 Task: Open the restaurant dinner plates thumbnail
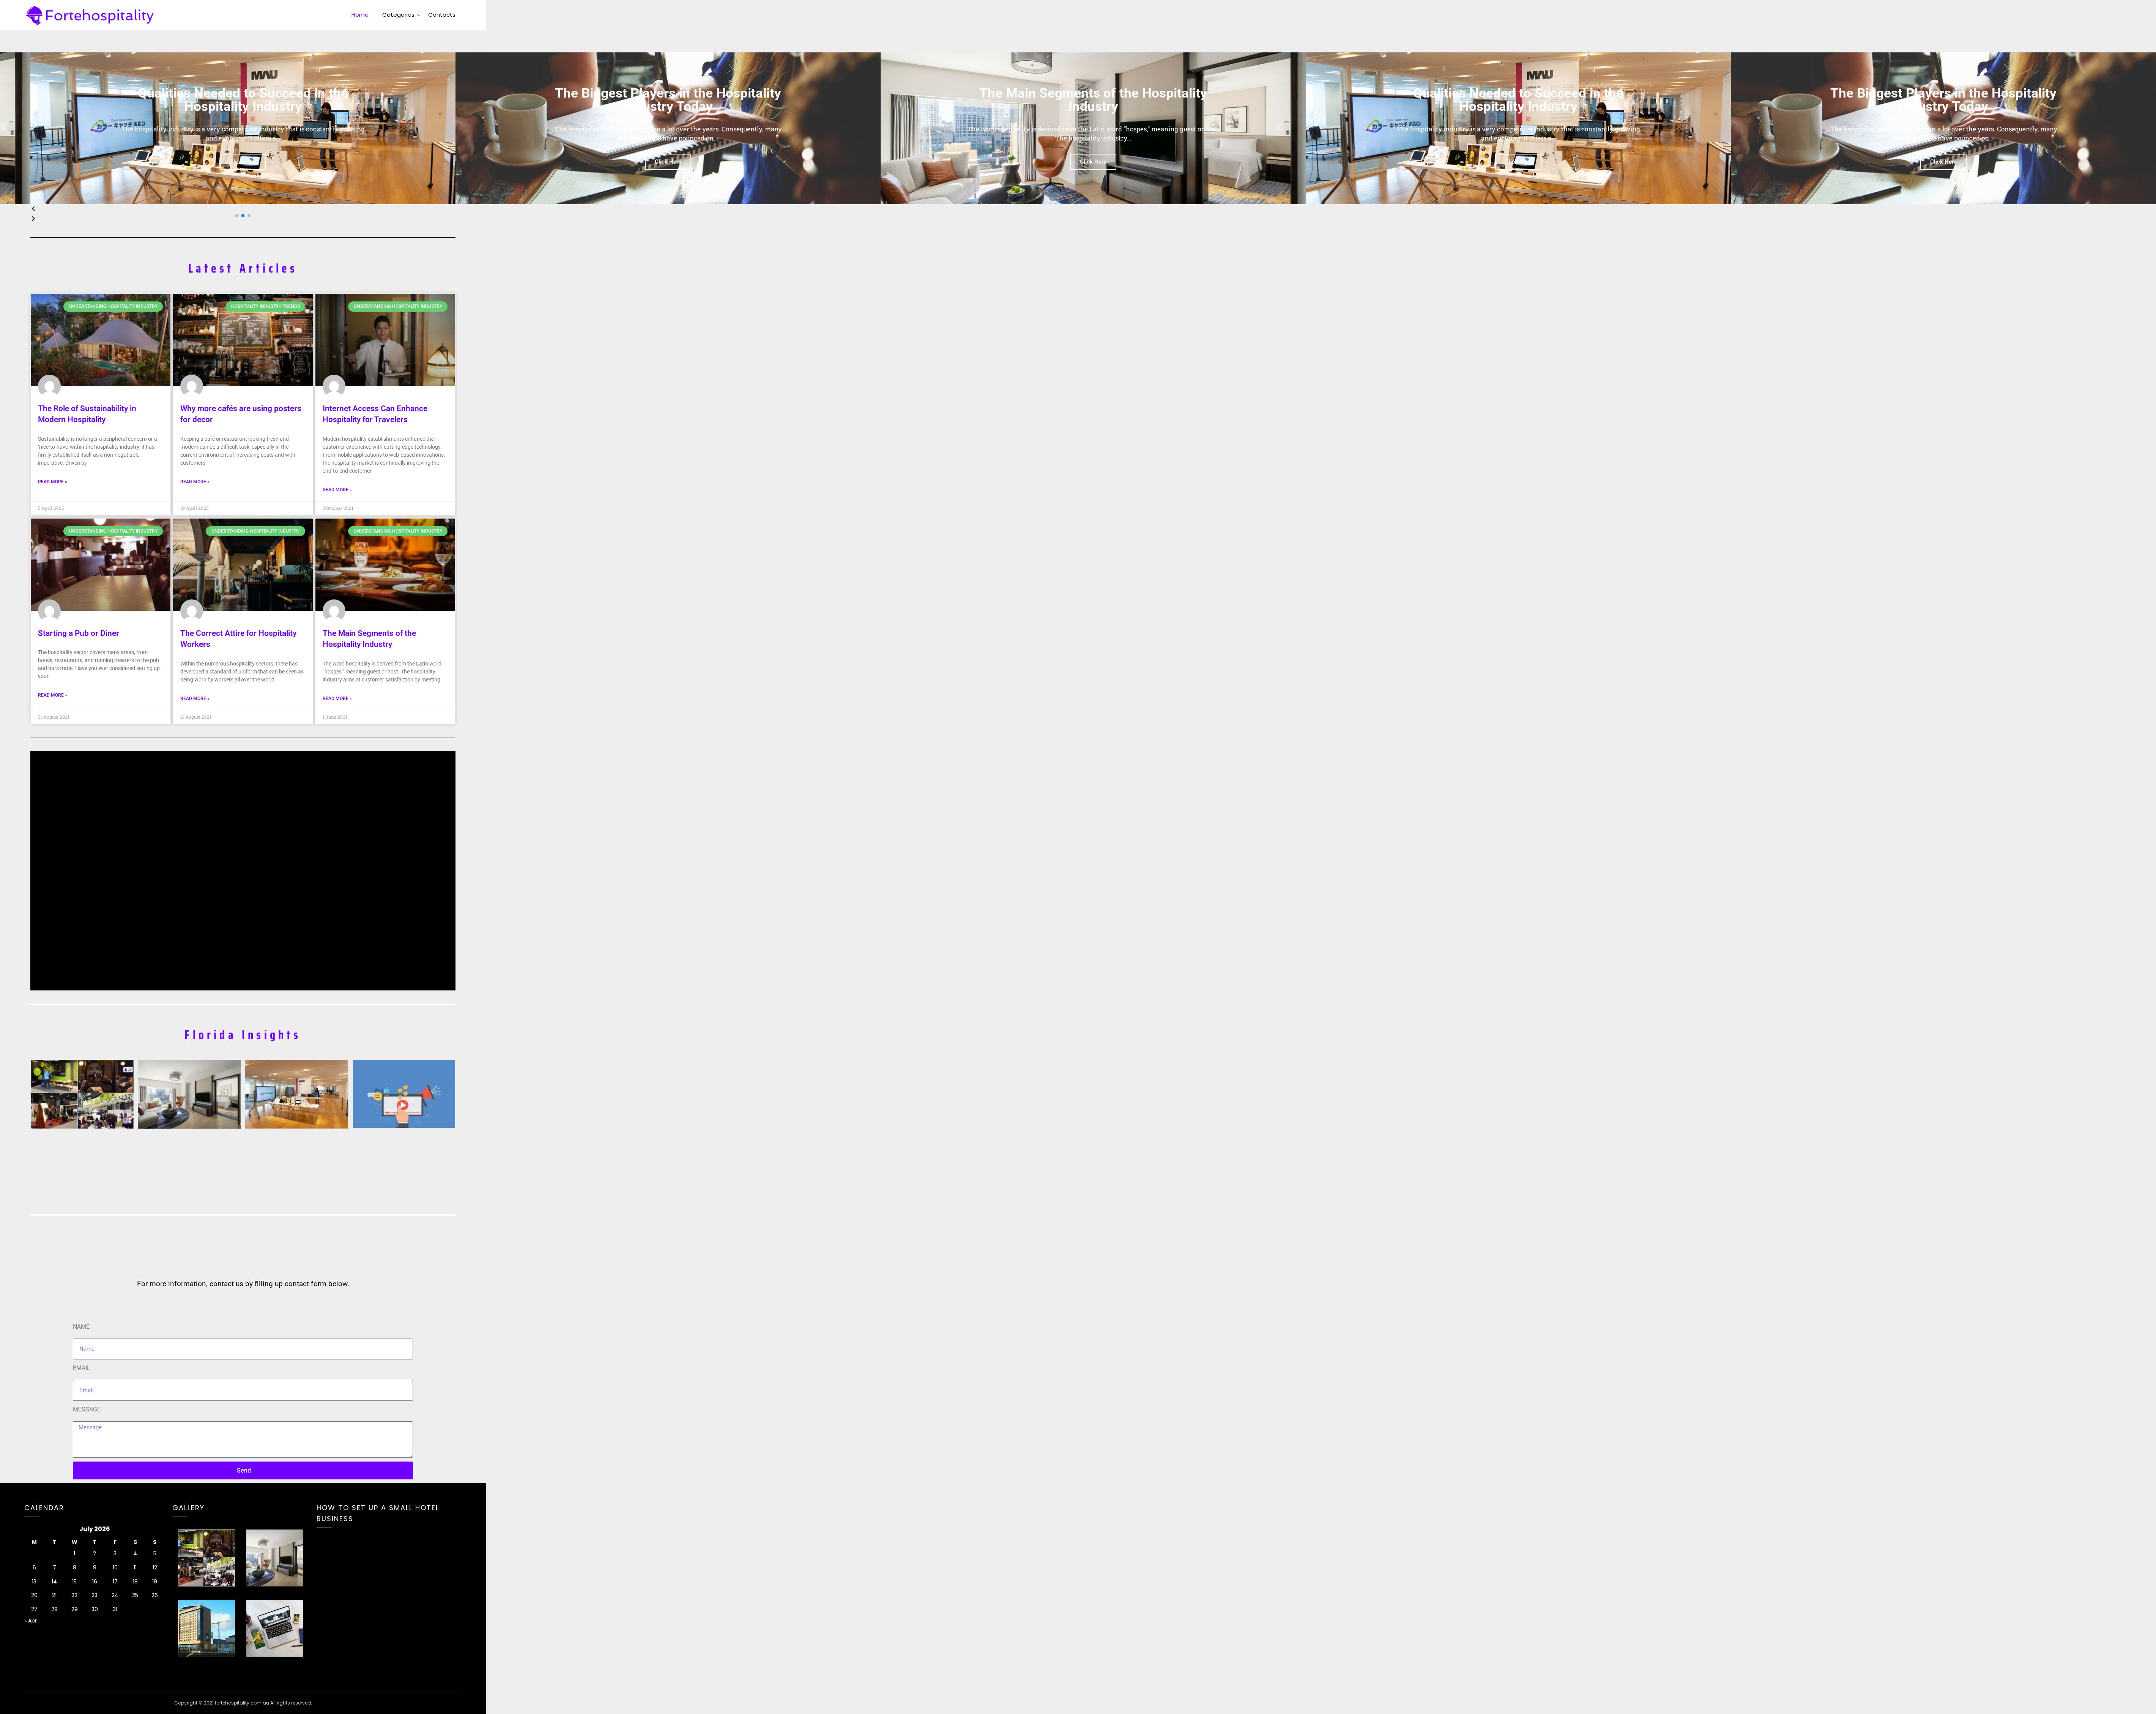point(385,565)
